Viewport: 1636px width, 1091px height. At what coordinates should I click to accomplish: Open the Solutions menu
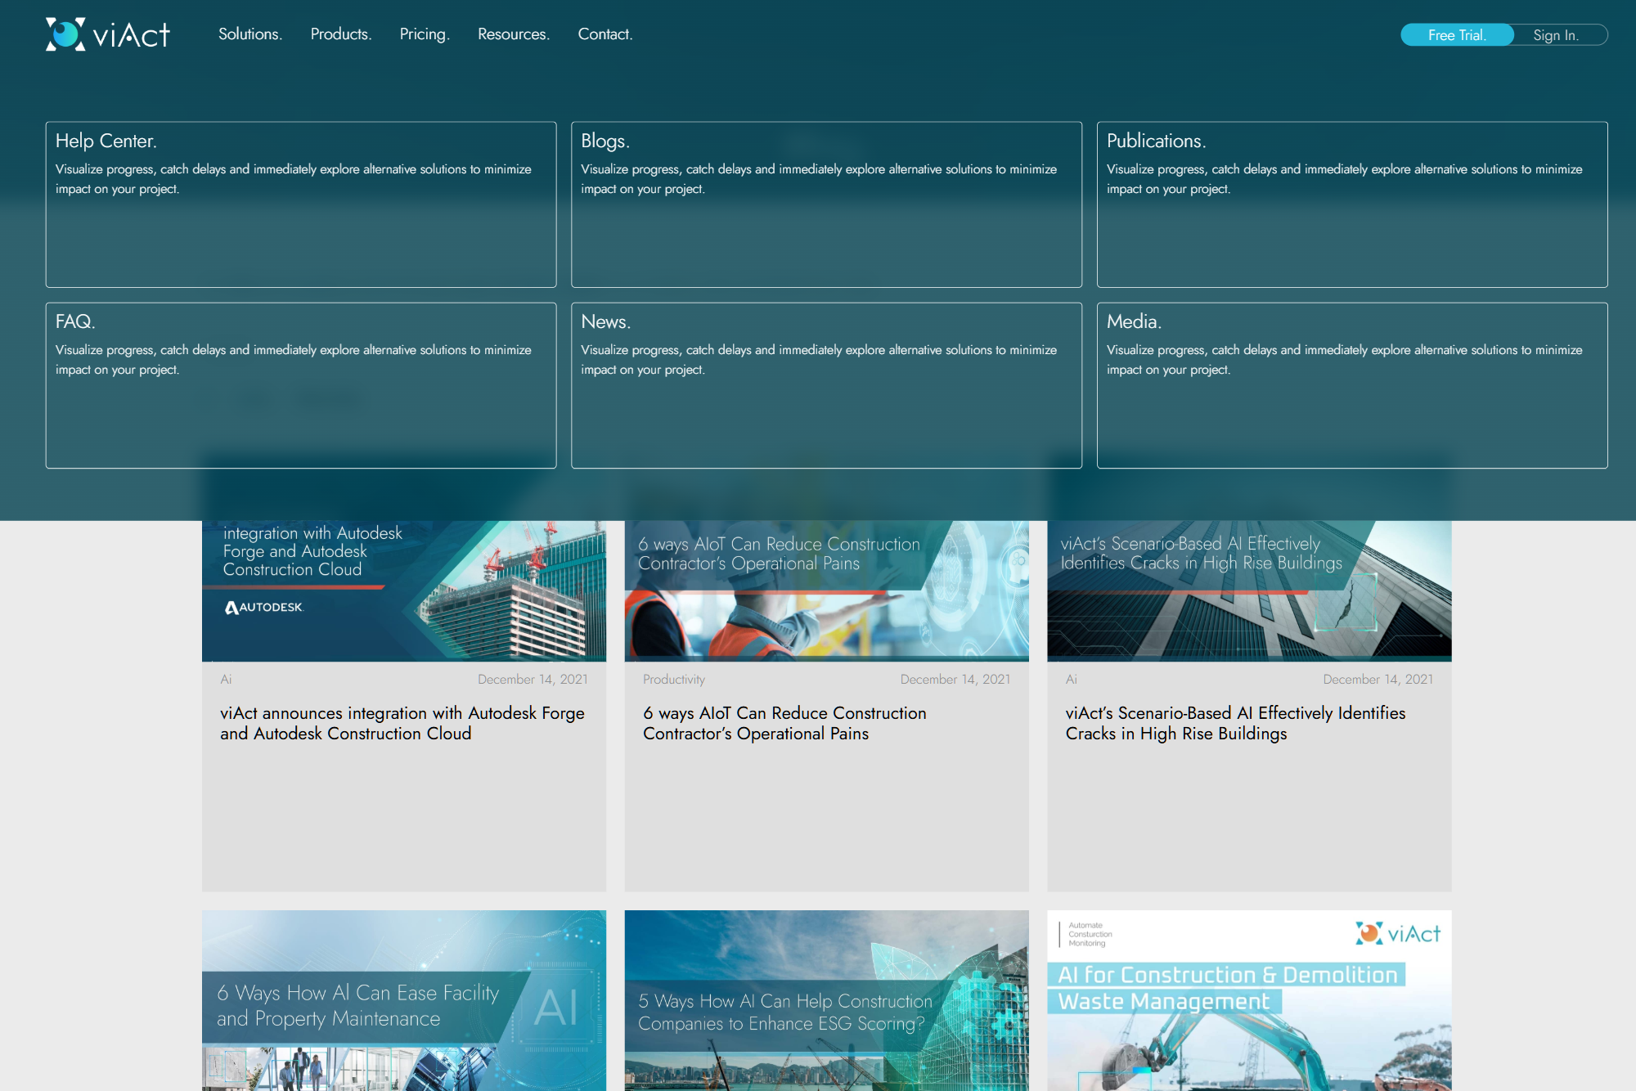[249, 34]
